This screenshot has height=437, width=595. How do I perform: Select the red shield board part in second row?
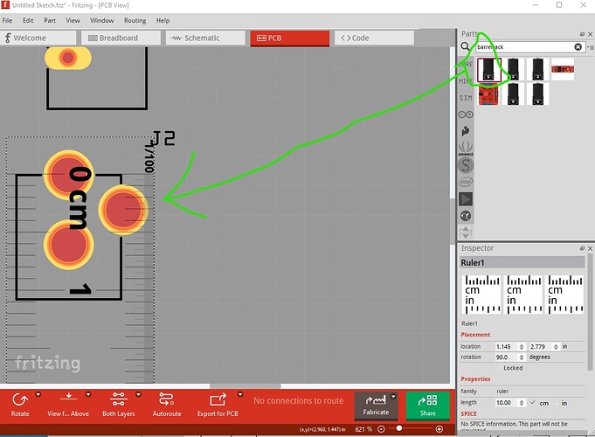point(488,94)
